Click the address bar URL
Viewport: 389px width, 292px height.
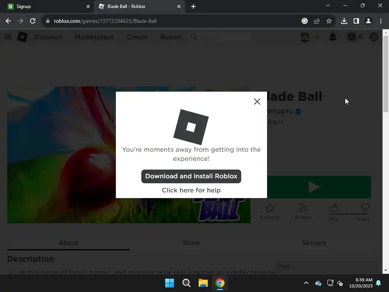click(x=105, y=21)
